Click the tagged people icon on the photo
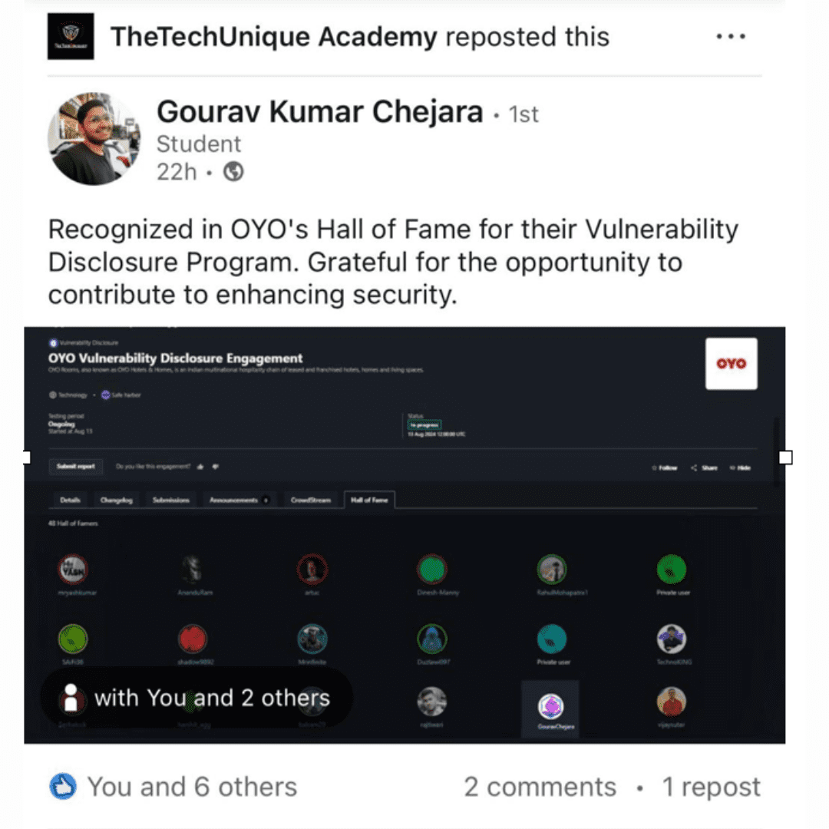Screen dimensions: 829x829 pos(71,697)
